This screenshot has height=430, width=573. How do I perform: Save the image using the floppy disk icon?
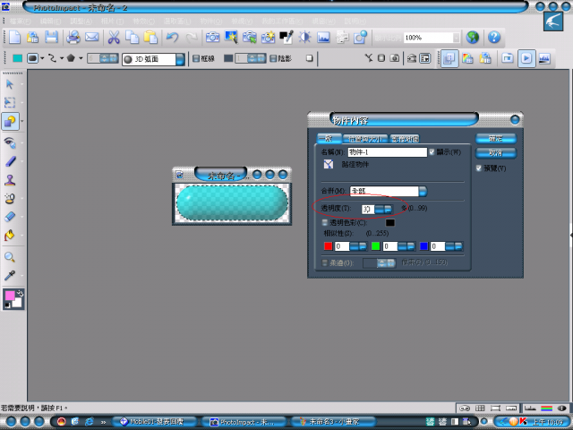click(51, 38)
